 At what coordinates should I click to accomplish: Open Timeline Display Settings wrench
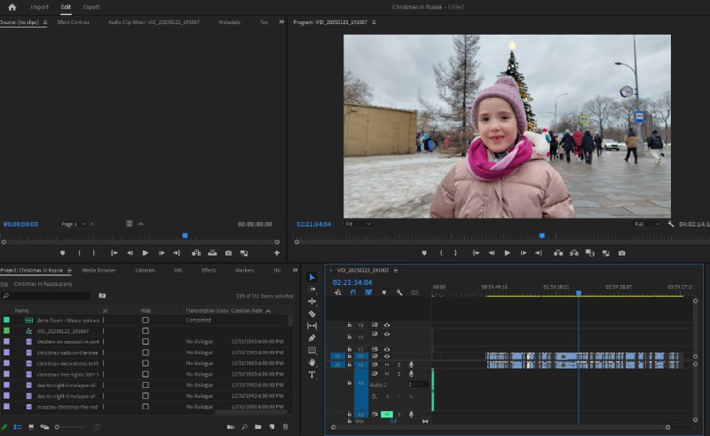tap(398, 292)
